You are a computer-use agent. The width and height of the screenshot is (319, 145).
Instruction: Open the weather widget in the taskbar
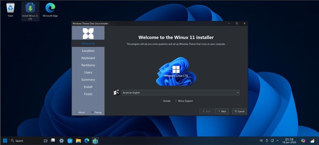click(313, 141)
